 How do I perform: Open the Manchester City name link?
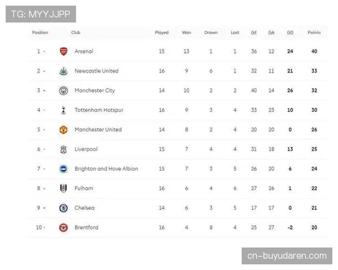95,91
